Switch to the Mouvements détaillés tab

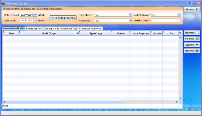pyautogui.click(x=14, y=29)
